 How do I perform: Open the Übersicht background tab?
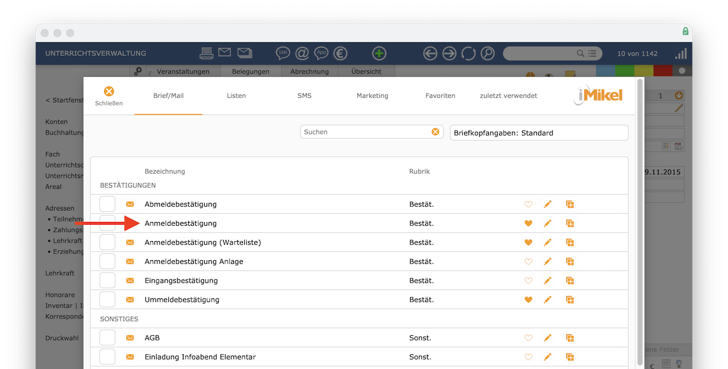(x=367, y=71)
